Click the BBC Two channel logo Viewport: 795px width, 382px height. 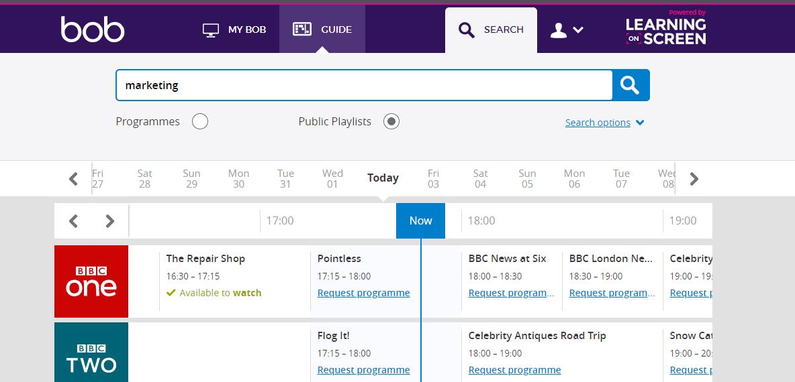(91, 353)
